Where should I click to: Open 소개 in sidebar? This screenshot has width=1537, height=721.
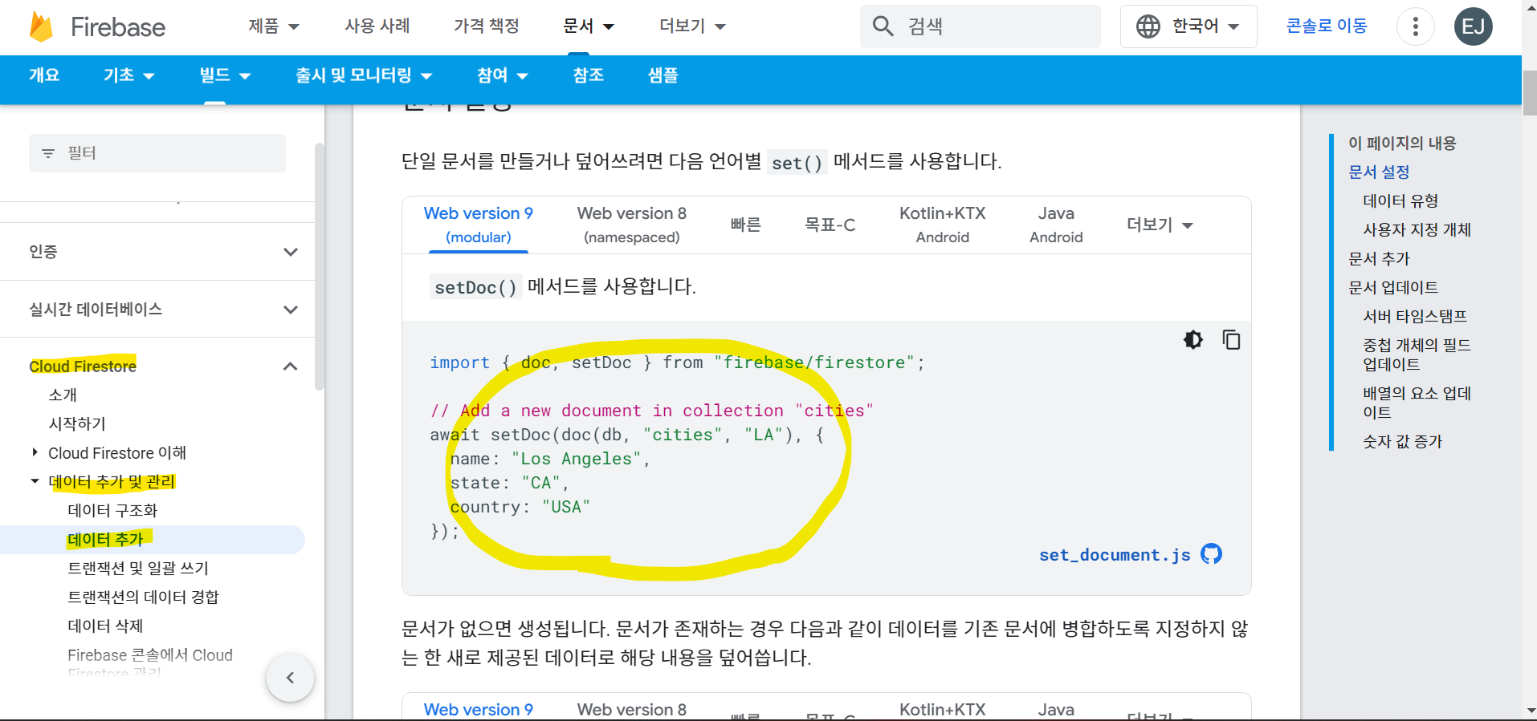tap(63, 395)
